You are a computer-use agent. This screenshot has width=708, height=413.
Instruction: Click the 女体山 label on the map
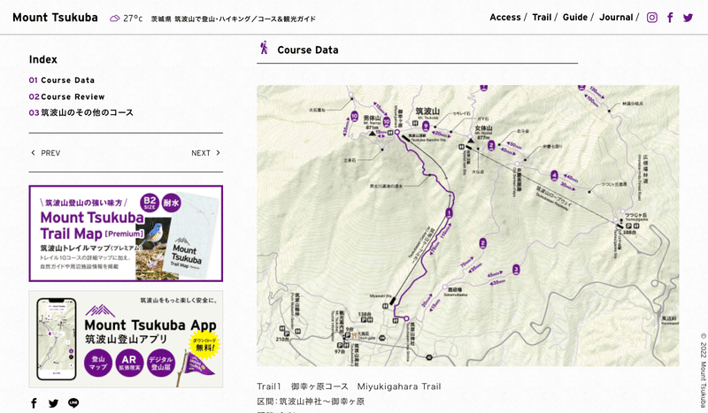point(483,128)
